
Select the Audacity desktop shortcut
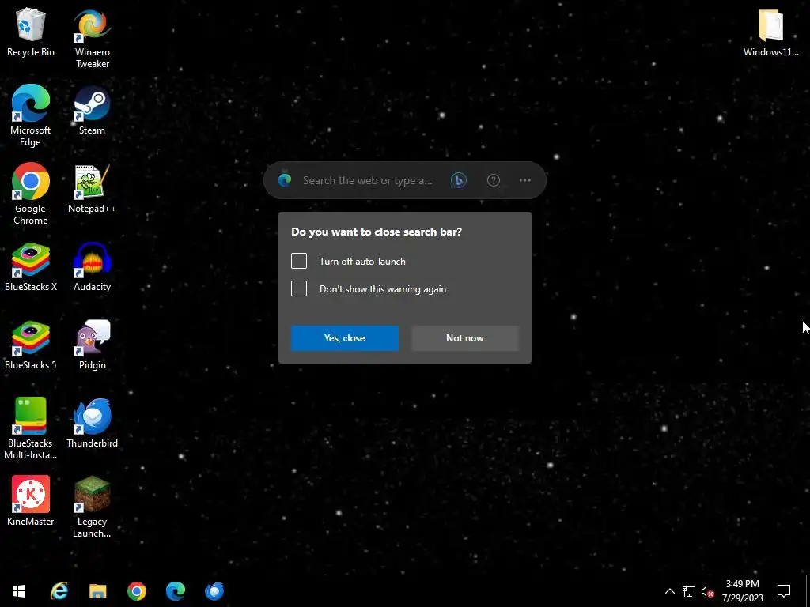coord(92,267)
